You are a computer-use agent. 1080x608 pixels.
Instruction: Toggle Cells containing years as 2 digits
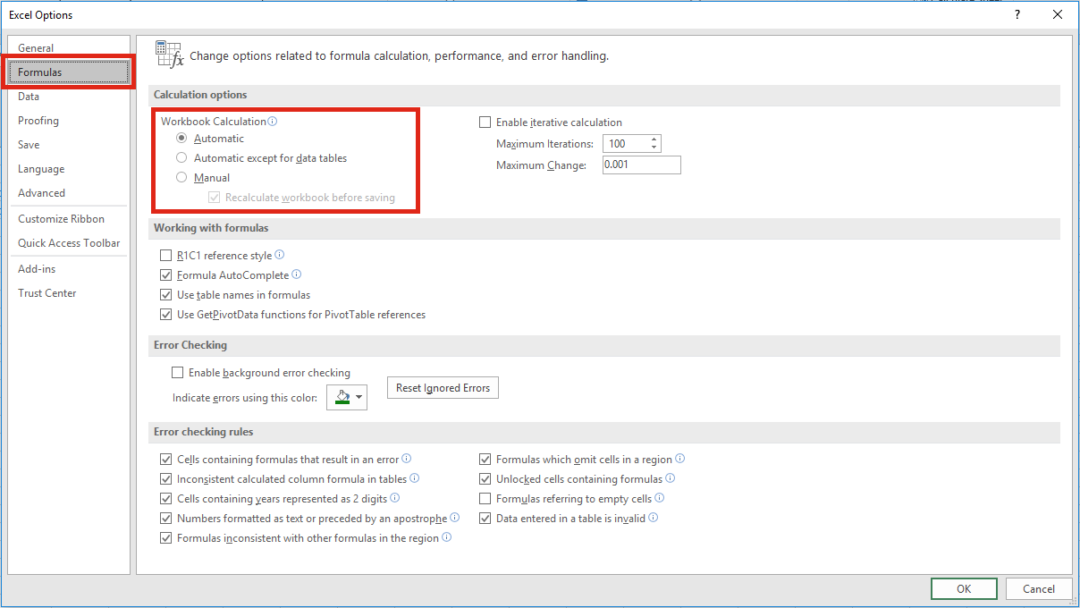click(165, 499)
